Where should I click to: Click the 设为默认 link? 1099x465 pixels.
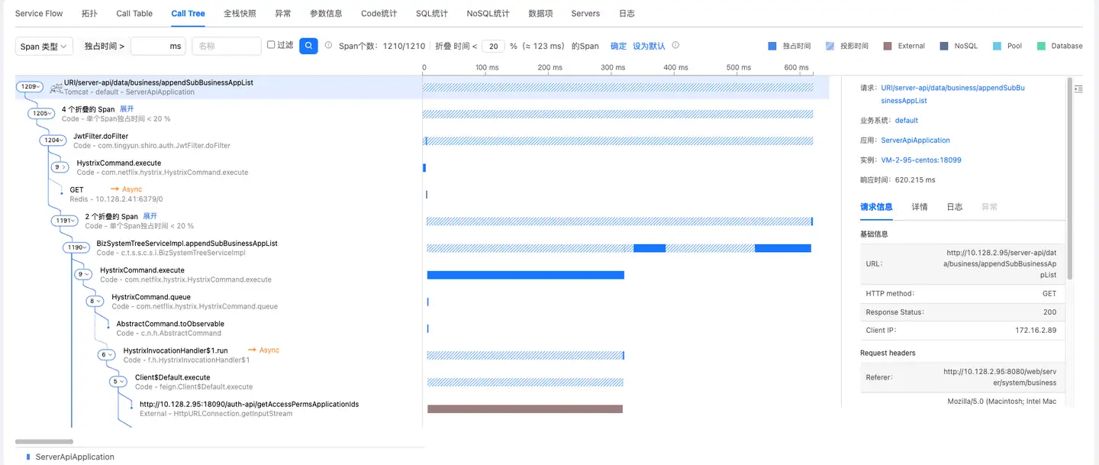[648, 46]
